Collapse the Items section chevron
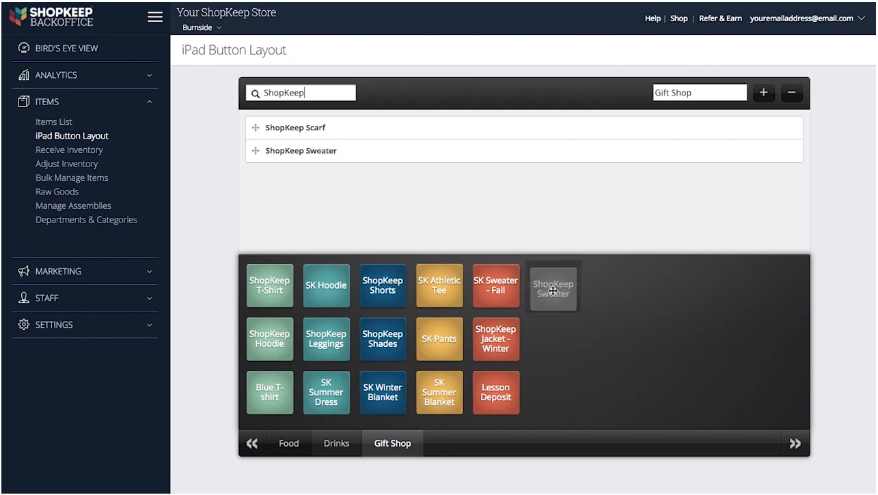This screenshot has height=495, width=878. pyautogui.click(x=149, y=102)
